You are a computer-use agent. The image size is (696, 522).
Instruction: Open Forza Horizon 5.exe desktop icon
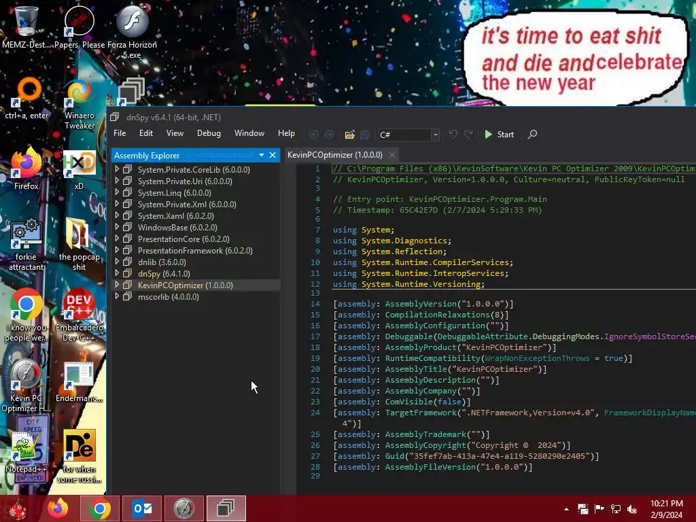click(x=132, y=31)
